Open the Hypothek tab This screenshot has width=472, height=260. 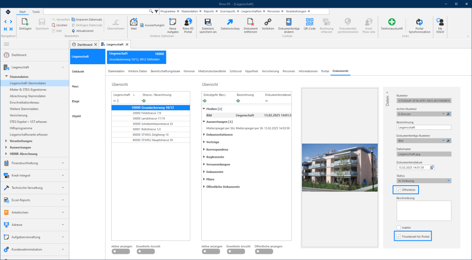[251, 71]
